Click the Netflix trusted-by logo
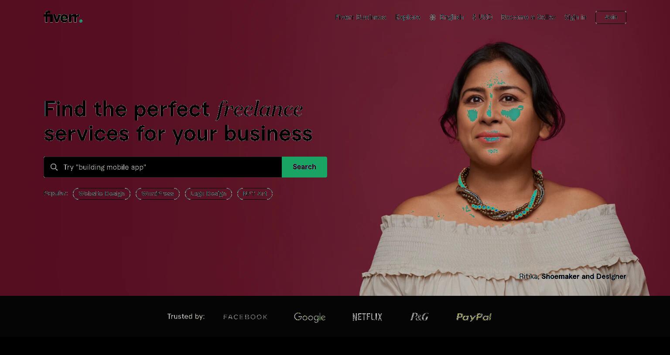Screen dimensions: 670x355 [367, 317]
